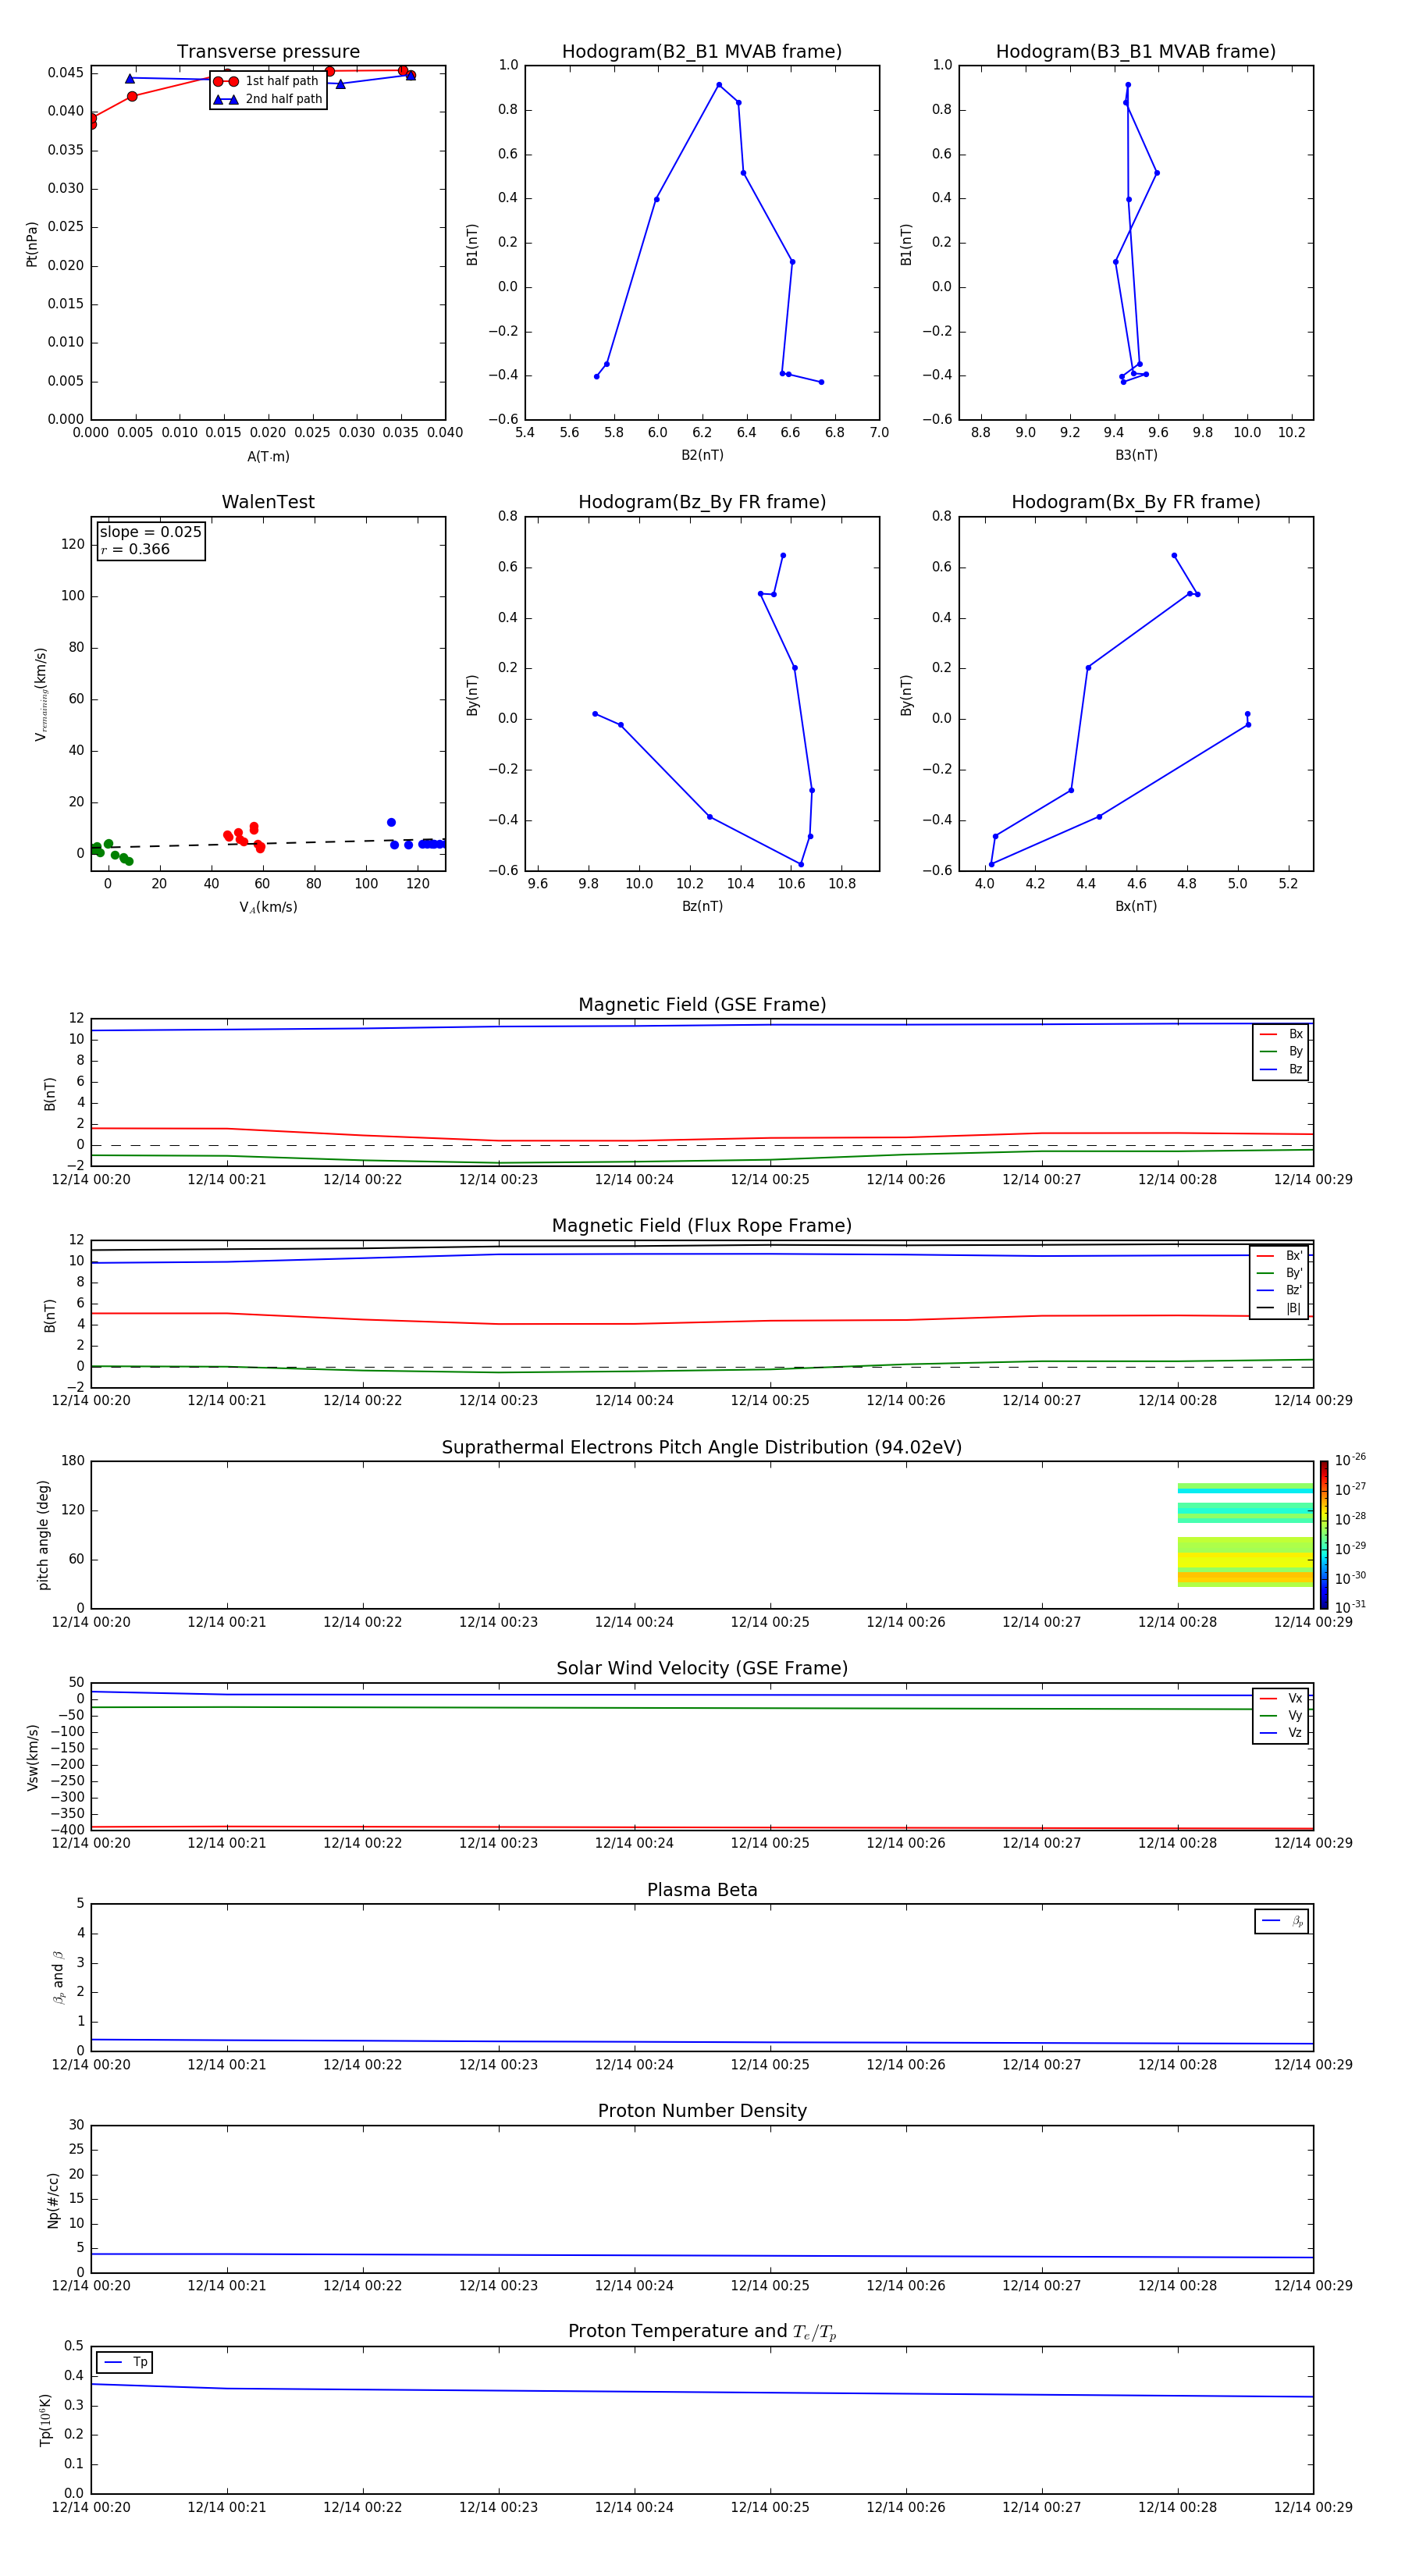Click 'A(T·m)' axis label
The width and height of the screenshot is (1405, 2576).
point(268,457)
